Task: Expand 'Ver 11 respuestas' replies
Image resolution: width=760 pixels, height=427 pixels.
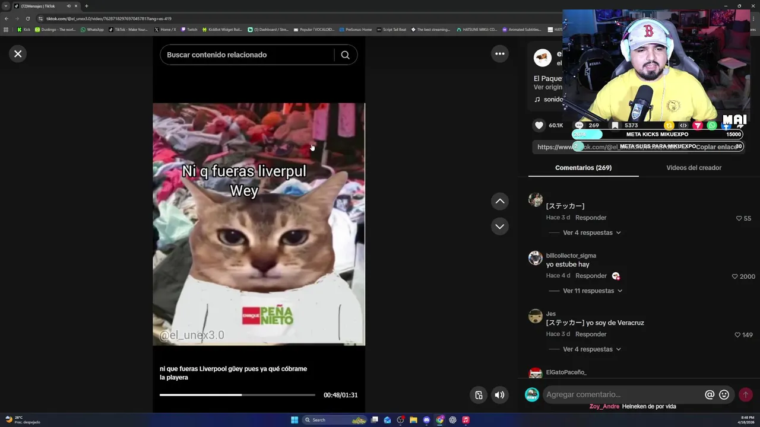Action: click(x=593, y=291)
